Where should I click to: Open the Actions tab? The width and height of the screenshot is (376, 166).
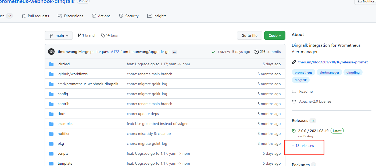(101, 16)
